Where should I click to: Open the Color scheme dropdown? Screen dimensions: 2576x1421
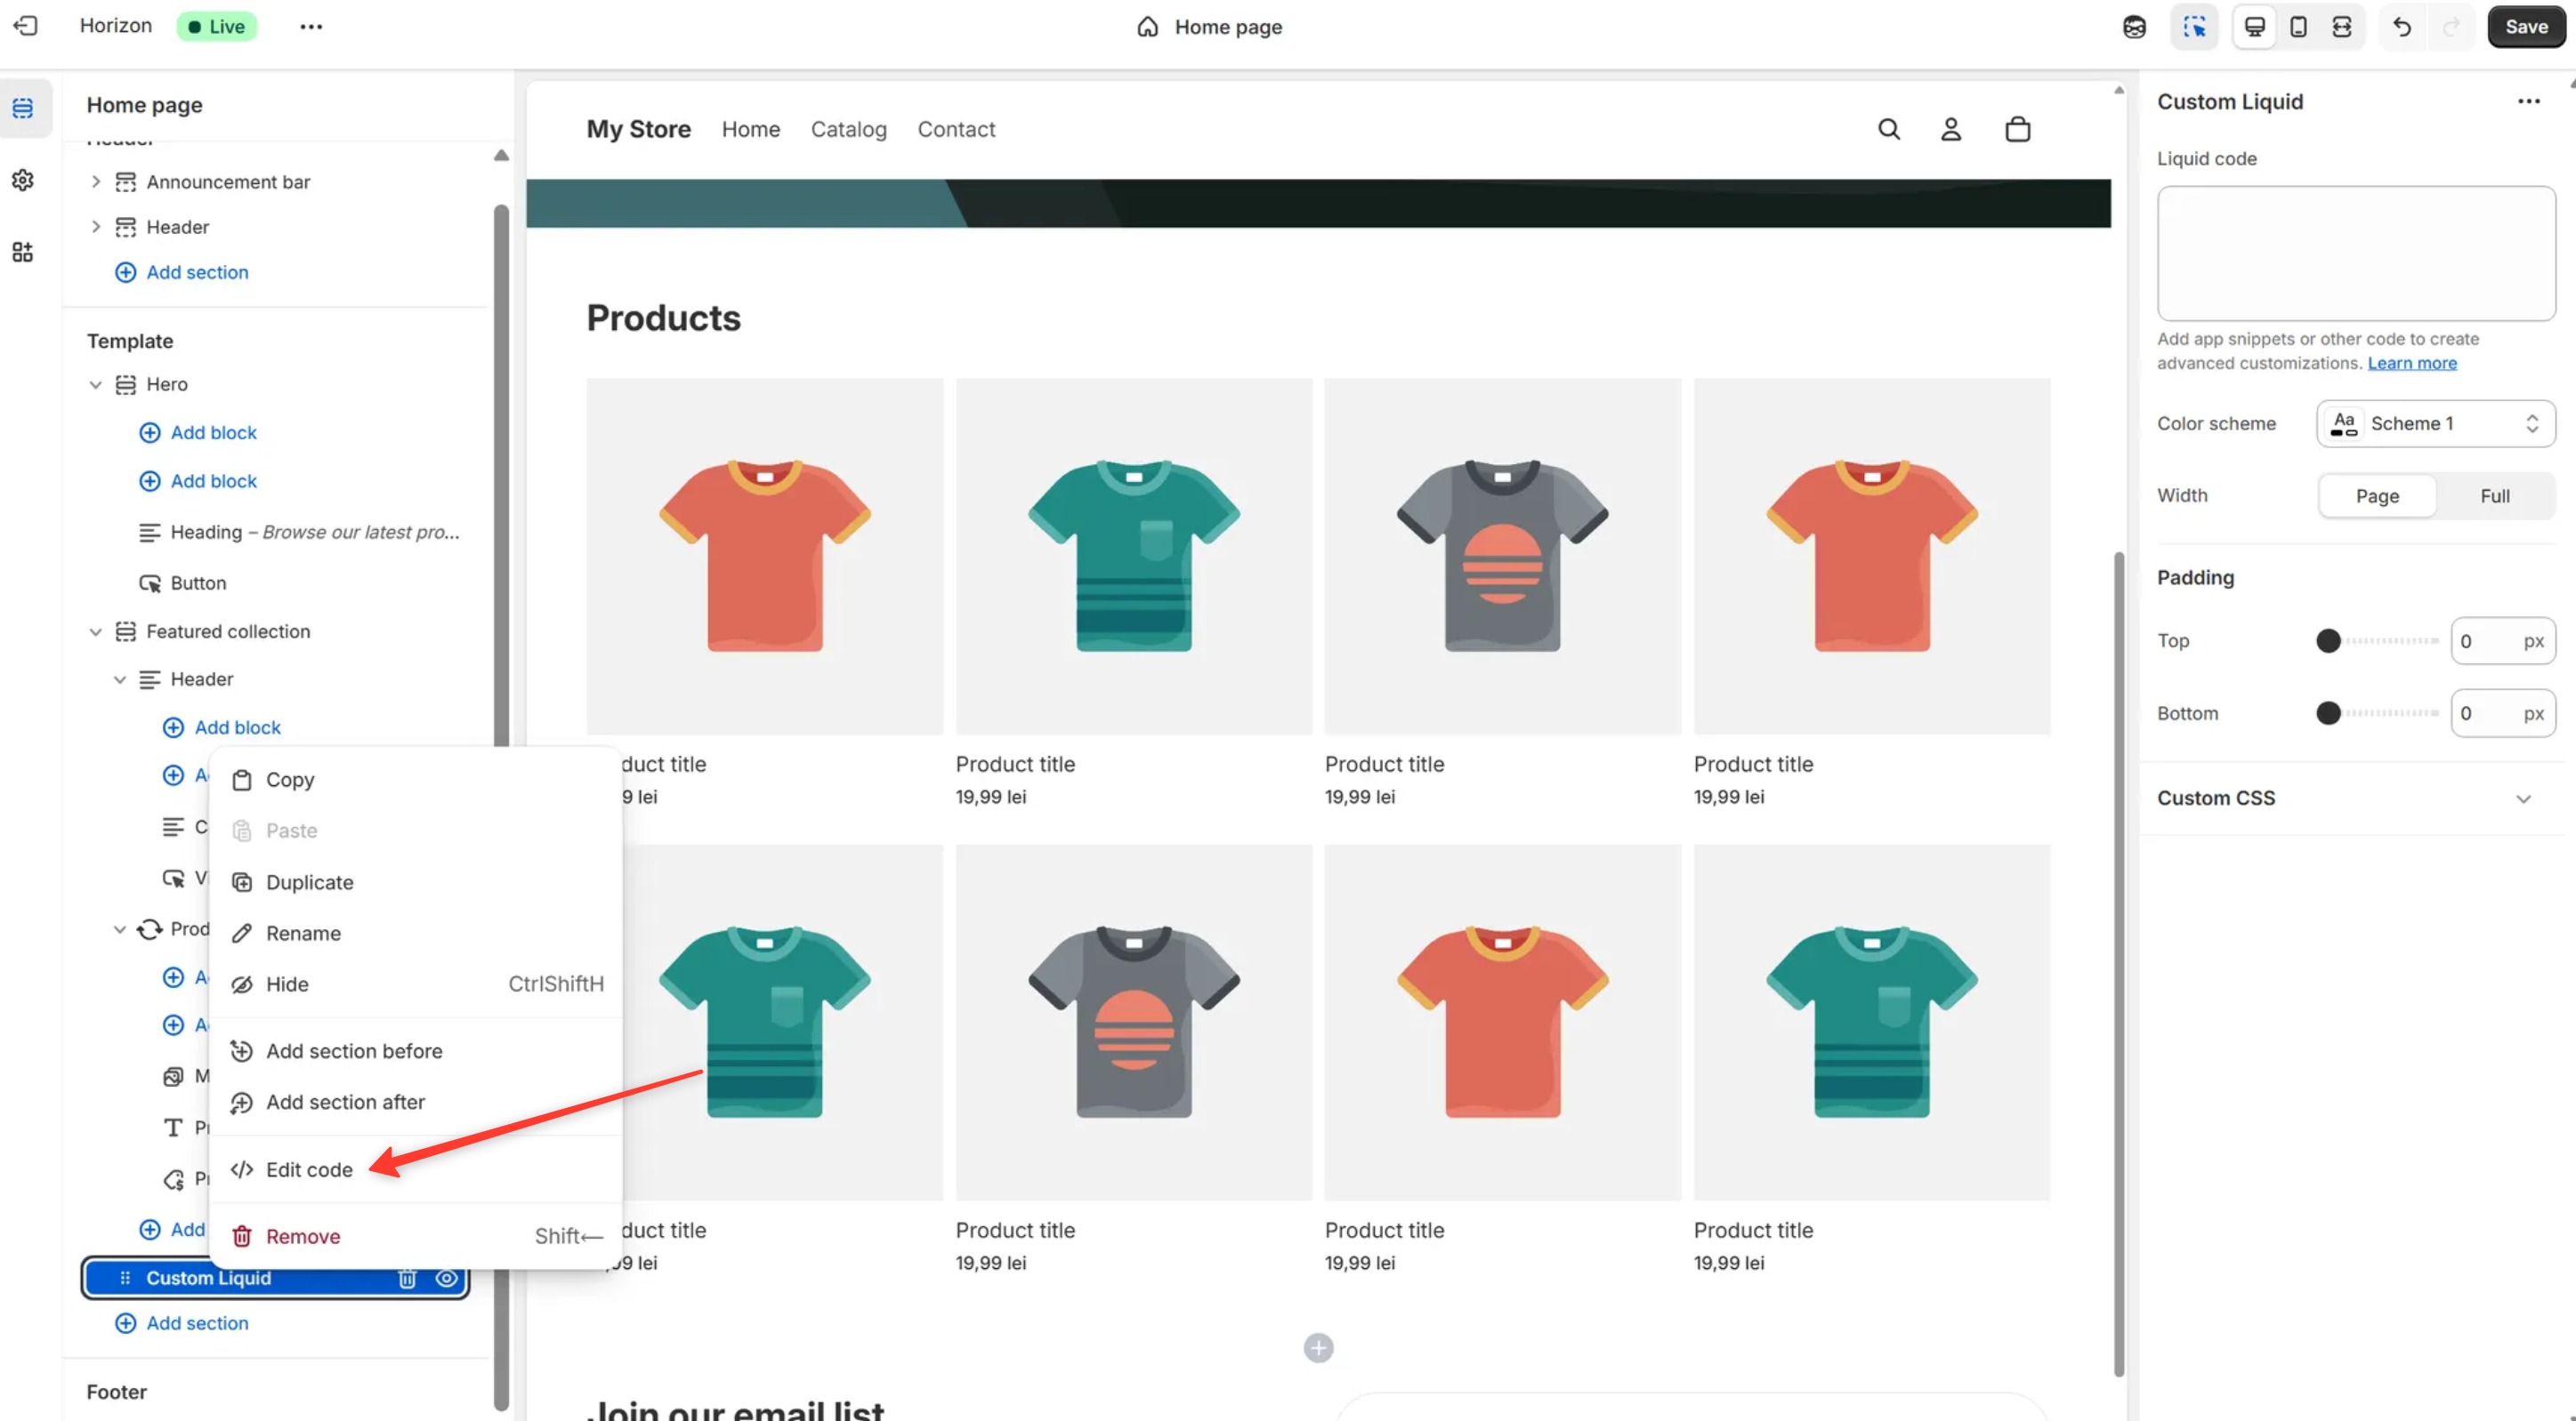(2435, 423)
